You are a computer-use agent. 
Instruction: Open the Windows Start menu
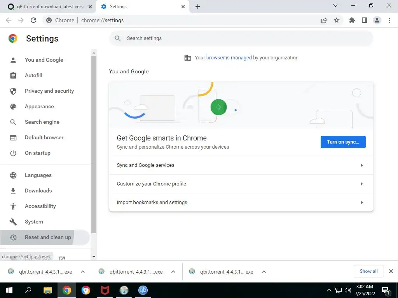coord(9,290)
